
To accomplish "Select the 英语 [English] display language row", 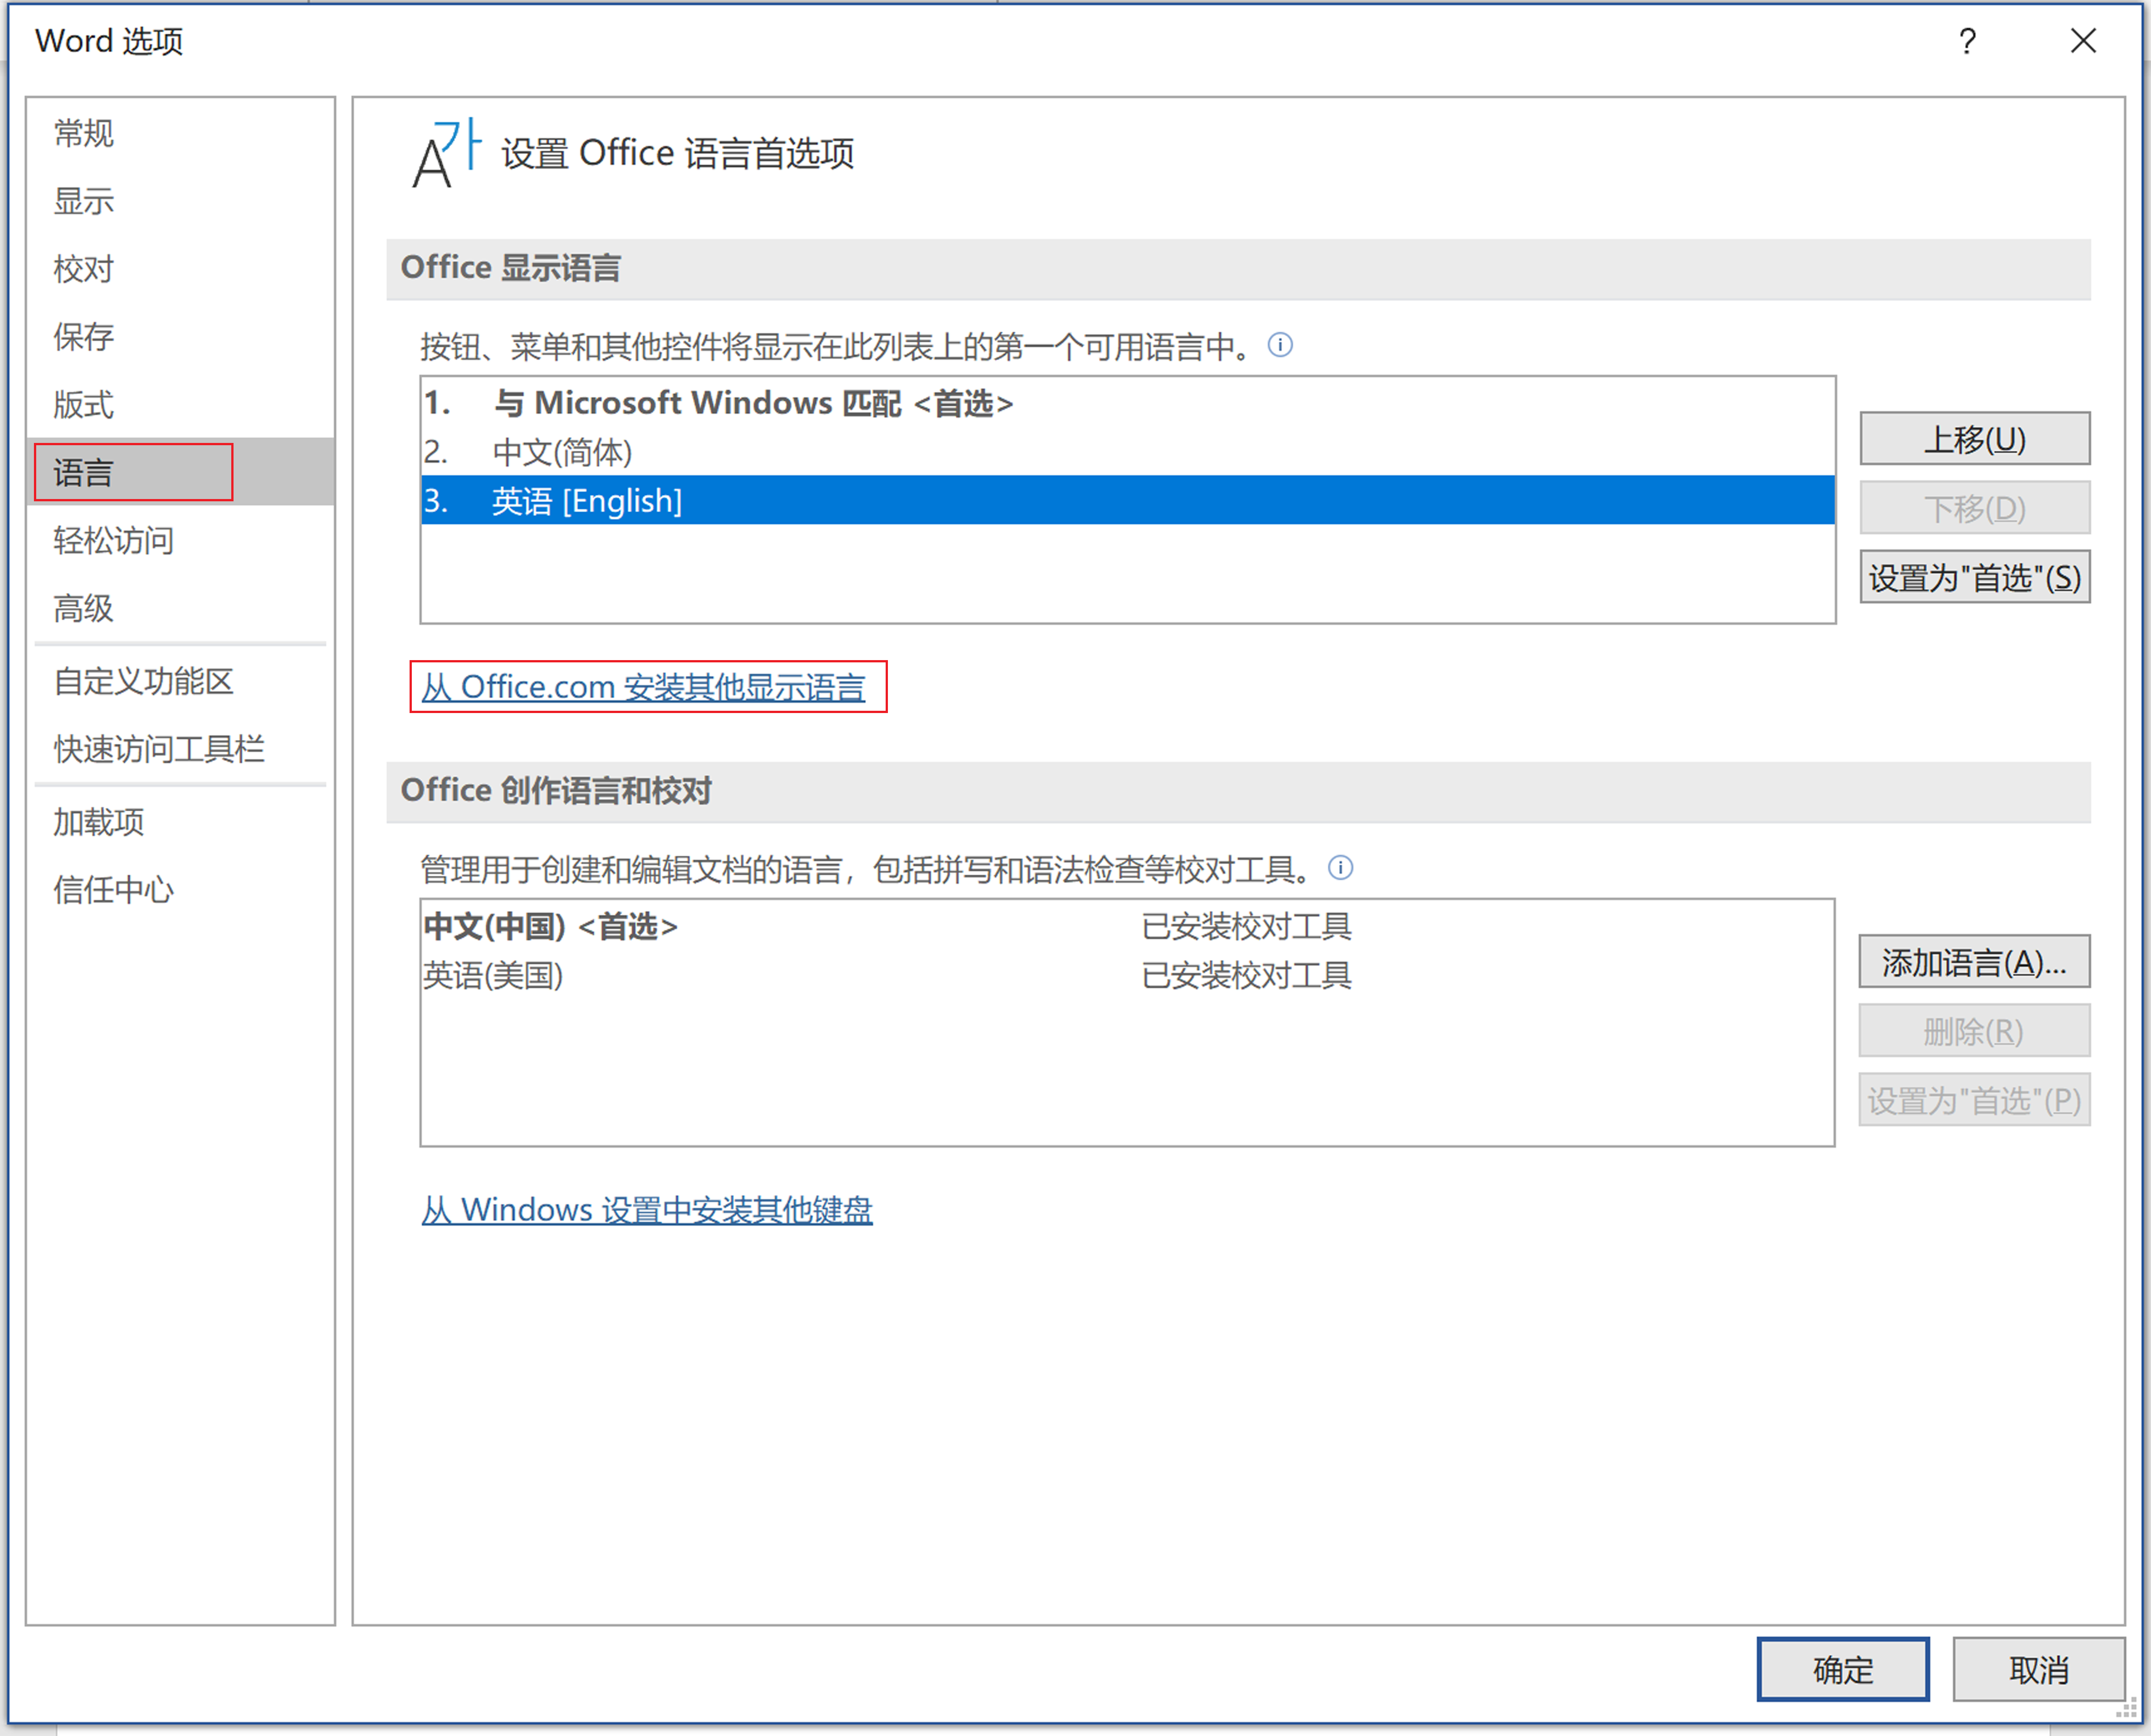I will click(x=587, y=500).
